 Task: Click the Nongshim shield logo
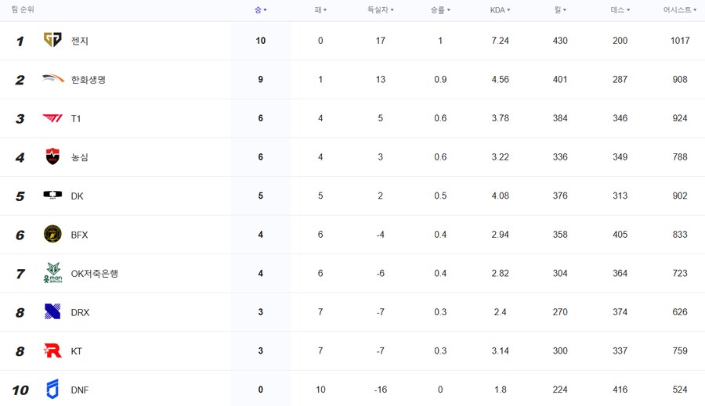[x=52, y=156]
